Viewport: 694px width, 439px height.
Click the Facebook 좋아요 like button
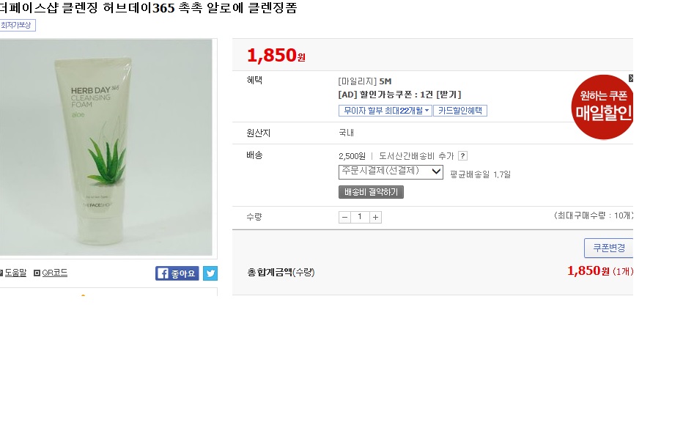coord(177,273)
